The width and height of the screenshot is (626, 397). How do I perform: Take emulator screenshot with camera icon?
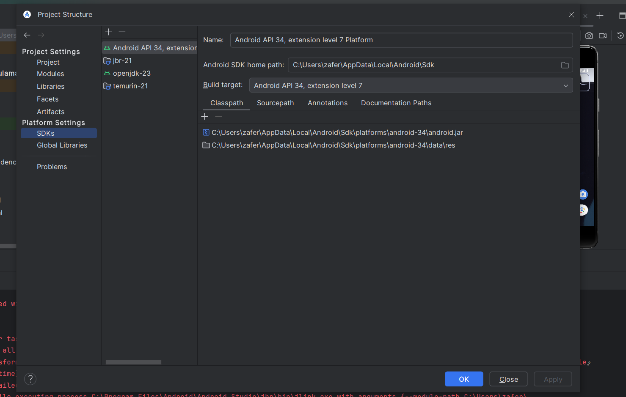589,36
